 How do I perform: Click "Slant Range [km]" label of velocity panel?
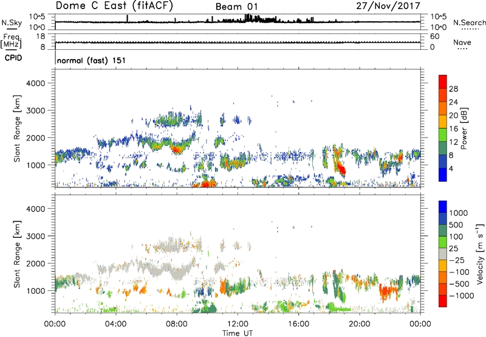point(17,254)
